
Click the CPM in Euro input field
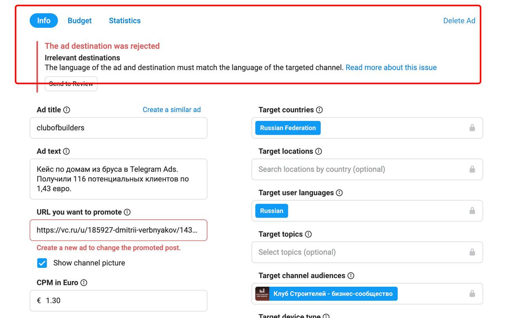coord(119,301)
